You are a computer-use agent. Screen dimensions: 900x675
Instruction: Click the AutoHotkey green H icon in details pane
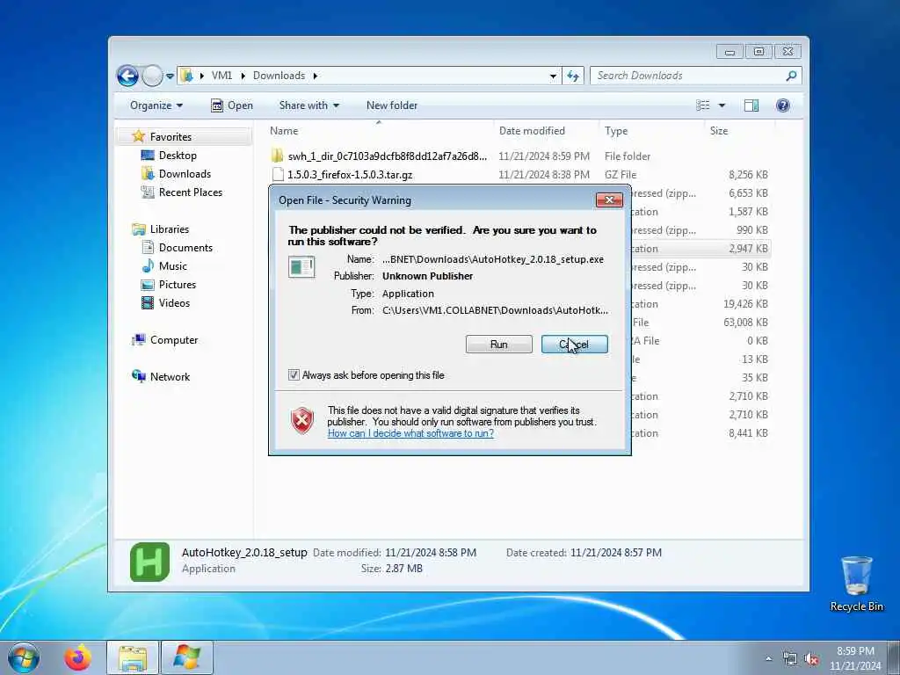tap(149, 562)
